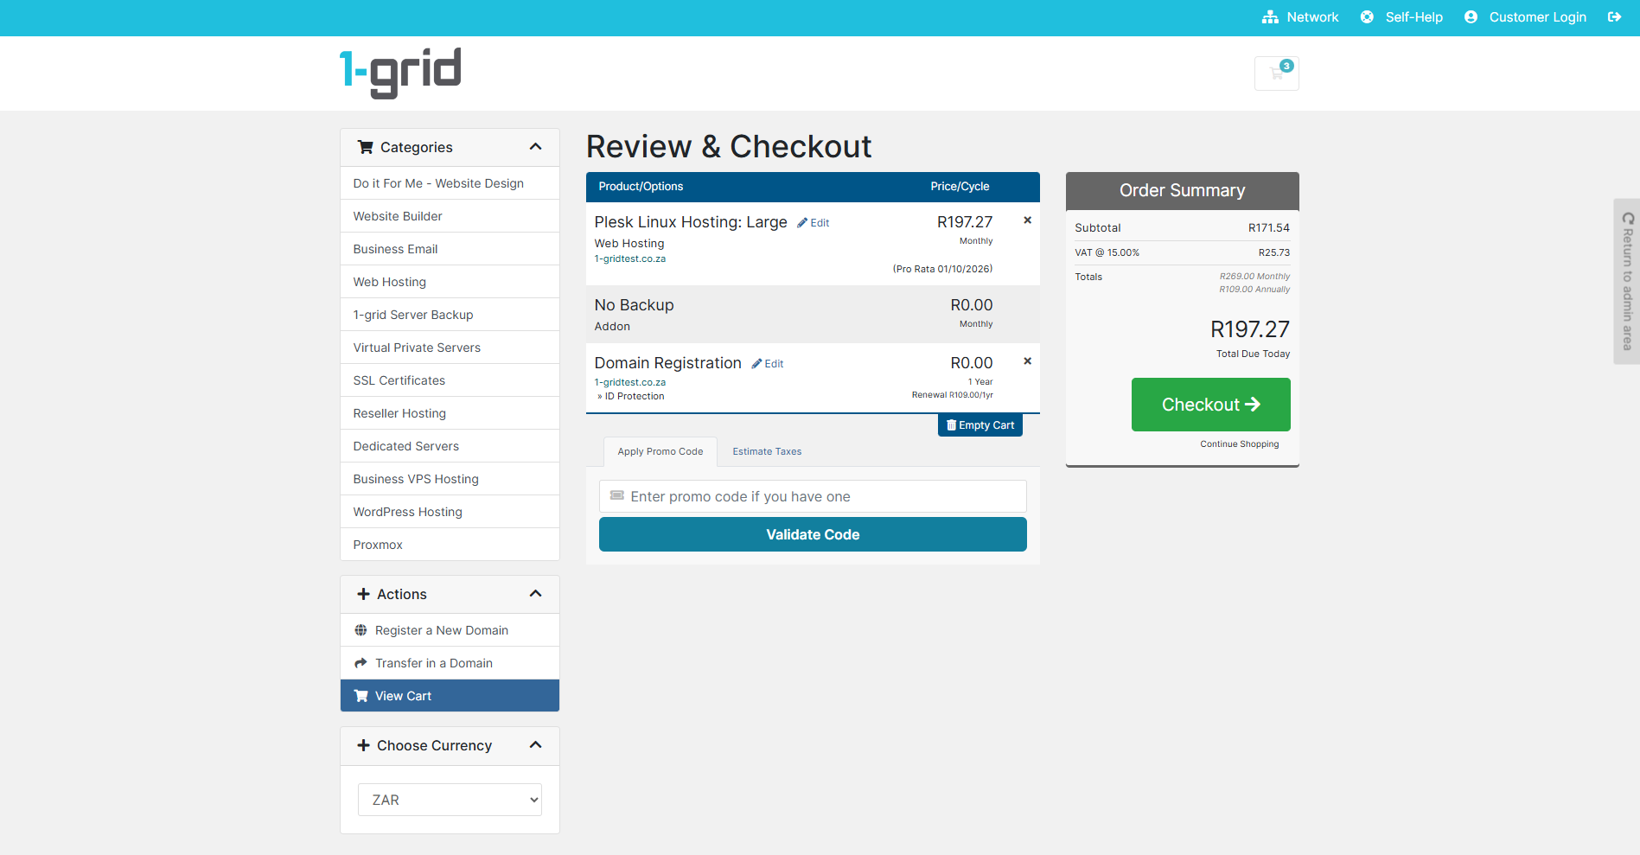
Task: Focus the promo code input field
Action: 813,496
